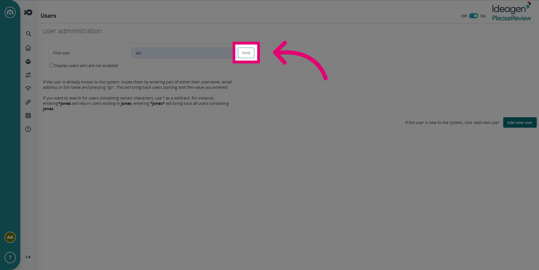Open settings sliders icon in sidebar

(x=28, y=75)
